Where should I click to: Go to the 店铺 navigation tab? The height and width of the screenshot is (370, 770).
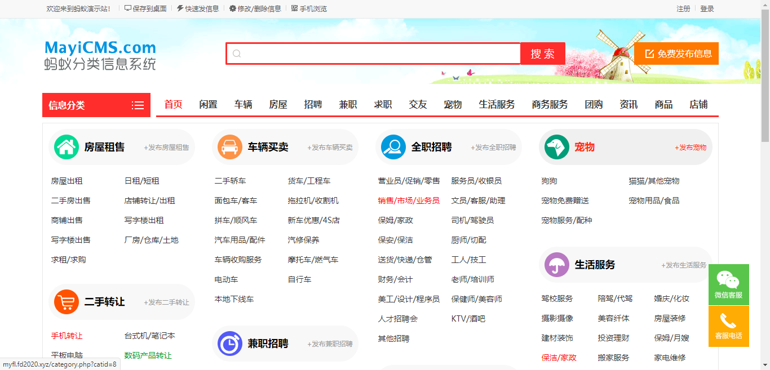pos(698,105)
